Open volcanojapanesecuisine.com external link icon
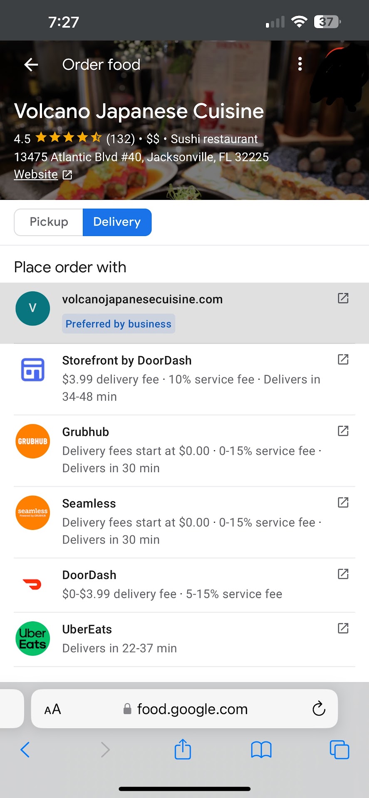Image resolution: width=369 pixels, height=798 pixels. [343, 298]
